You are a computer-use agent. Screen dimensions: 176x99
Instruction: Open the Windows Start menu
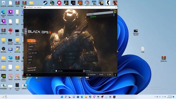(x=62, y=97)
